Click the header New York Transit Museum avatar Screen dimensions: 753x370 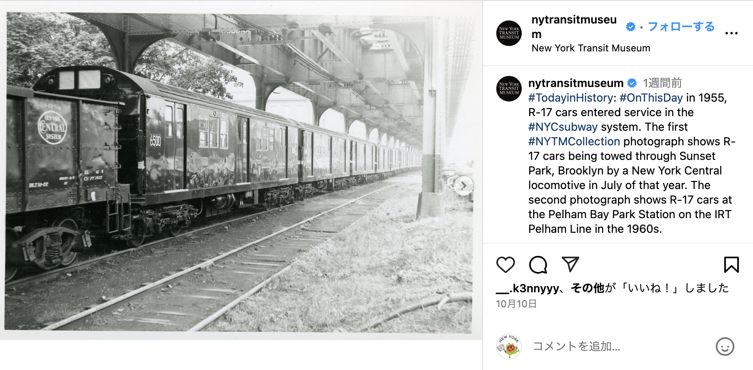[x=509, y=33]
